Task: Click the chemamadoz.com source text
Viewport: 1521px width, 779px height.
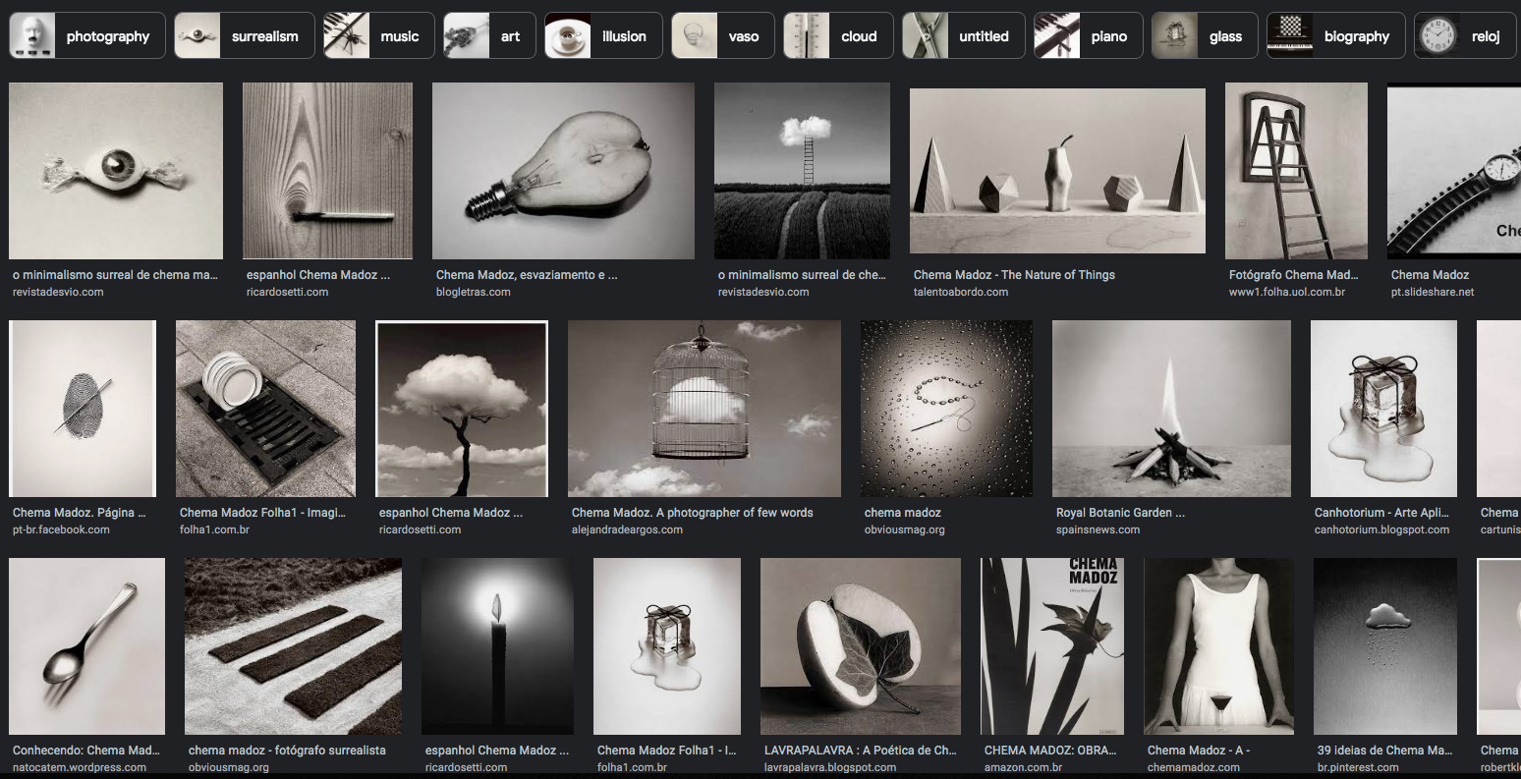Action: (1194, 767)
